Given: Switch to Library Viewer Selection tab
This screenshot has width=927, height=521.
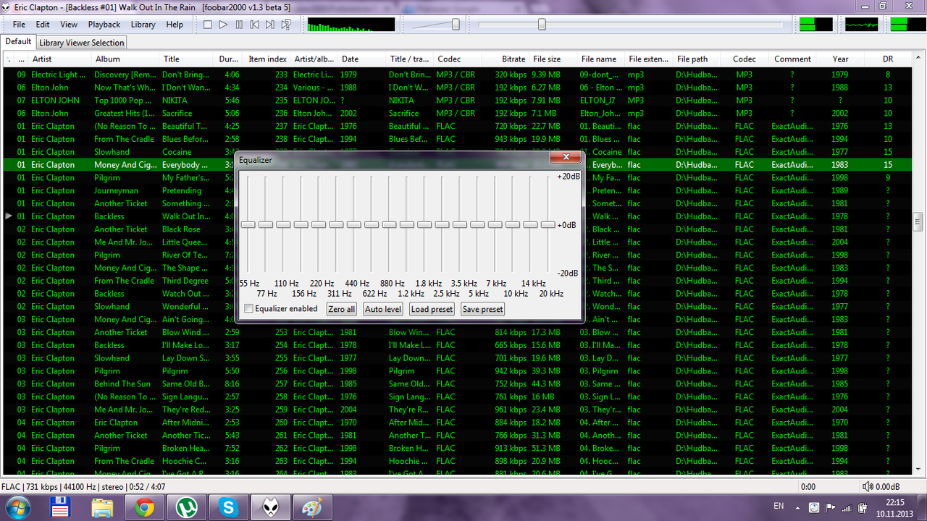Looking at the screenshot, I should click(82, 43).
